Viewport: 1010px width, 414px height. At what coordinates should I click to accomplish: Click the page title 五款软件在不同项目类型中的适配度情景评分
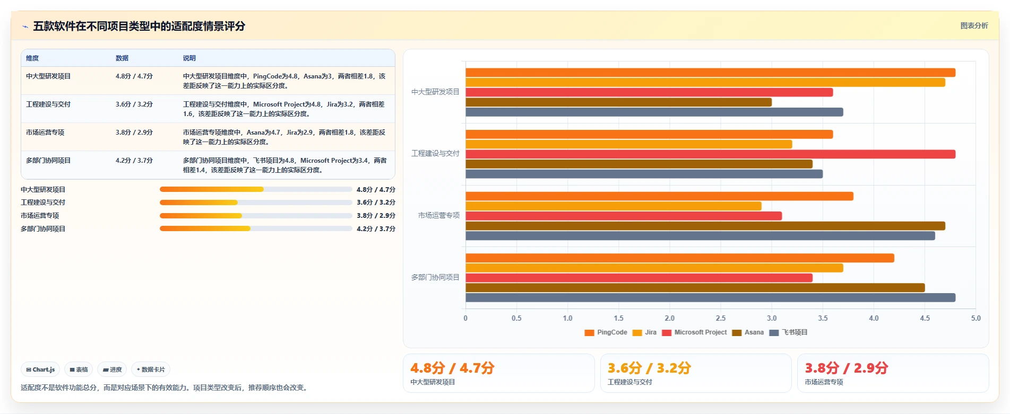[139, 27]
